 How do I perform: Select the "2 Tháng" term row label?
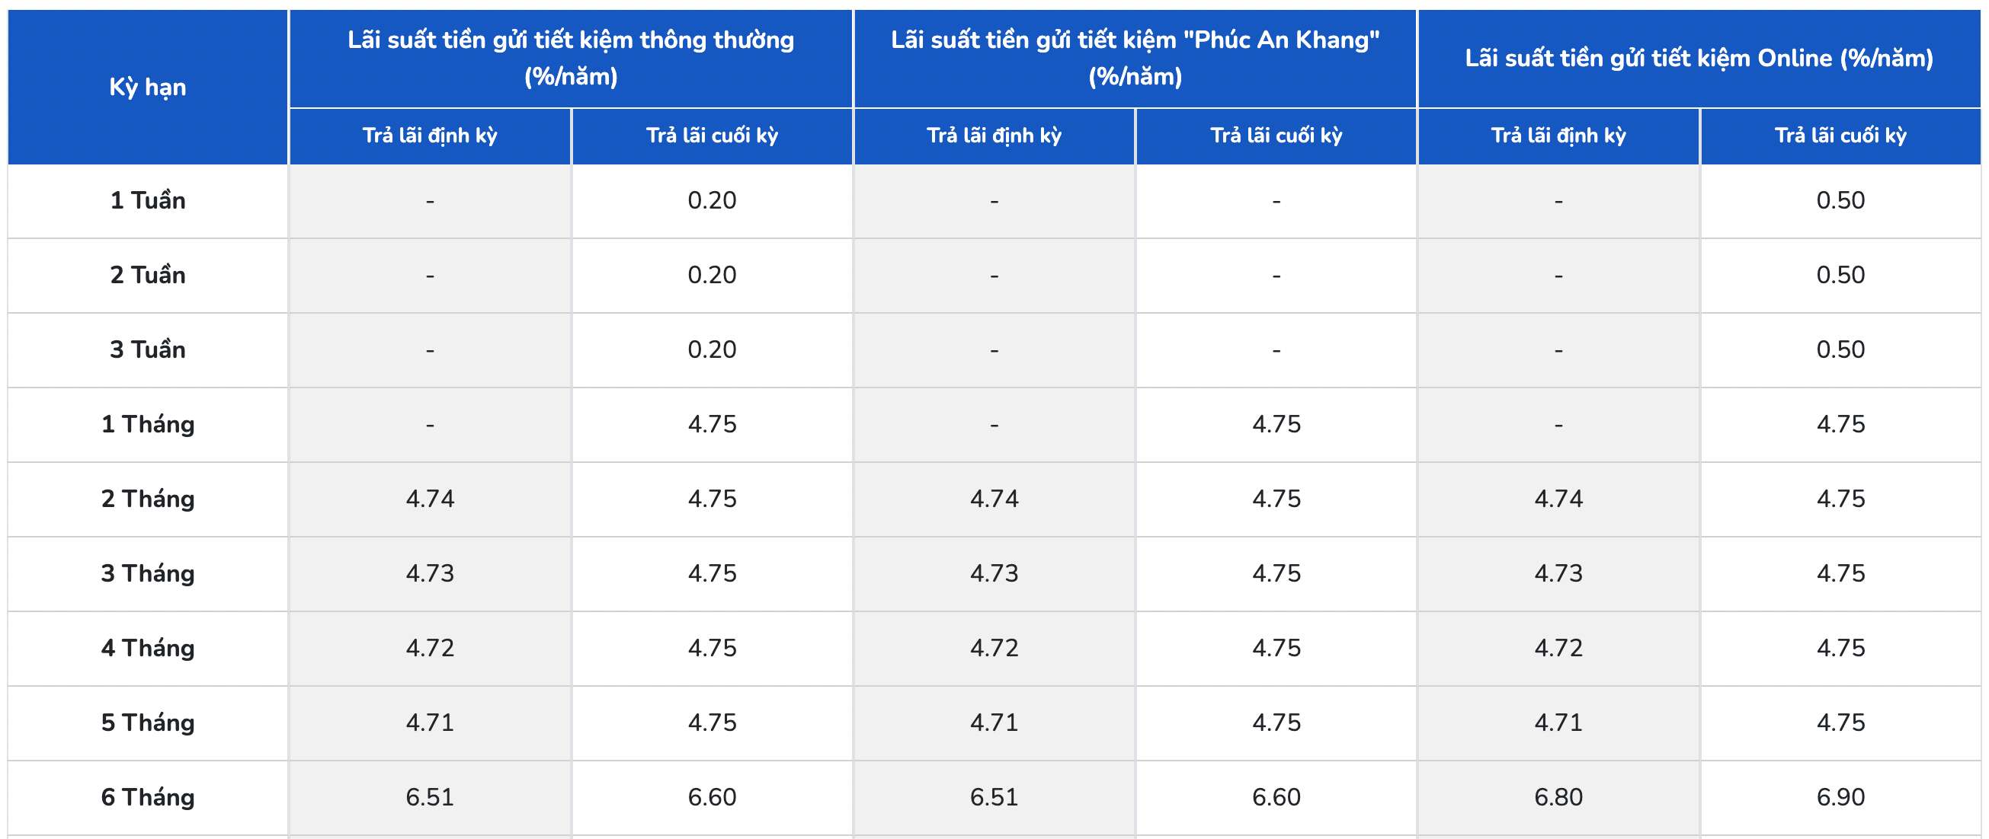(148, 499)
